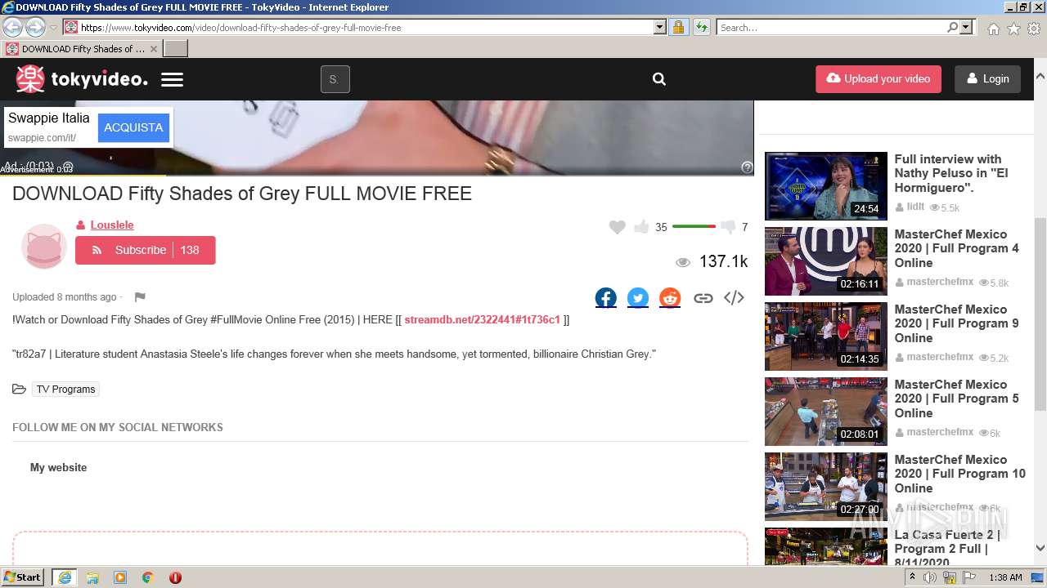Open the Windows Start menu
Viewport: 1047px width, 588px height.
click(x=23, y=577)
